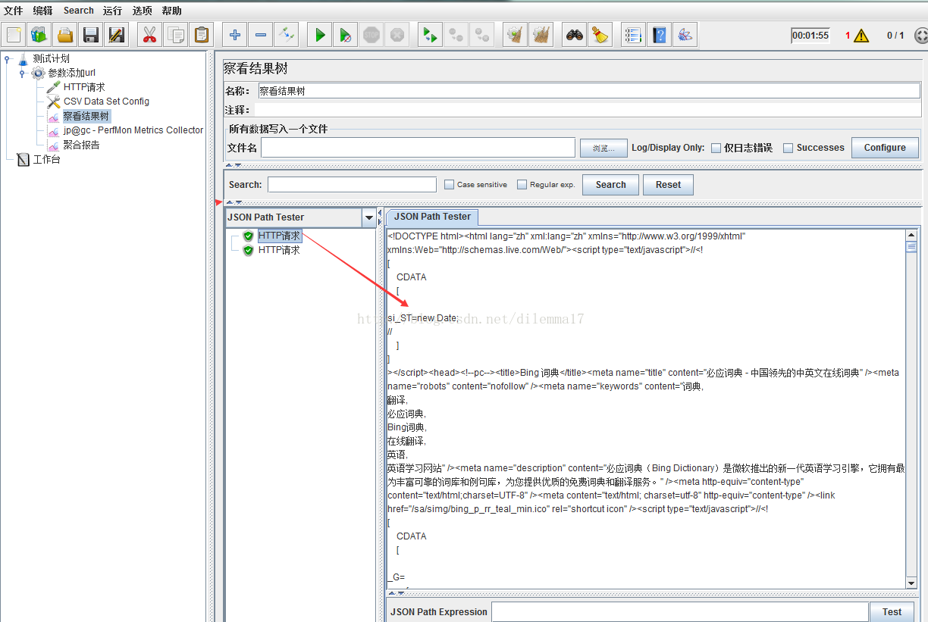Collapse the 测试计划 tree node handle
The width and height of the screenshot is (928, 622).
click(7, 58)
